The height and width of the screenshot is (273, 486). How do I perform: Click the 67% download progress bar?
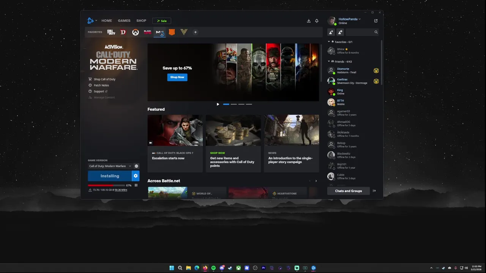106,185
